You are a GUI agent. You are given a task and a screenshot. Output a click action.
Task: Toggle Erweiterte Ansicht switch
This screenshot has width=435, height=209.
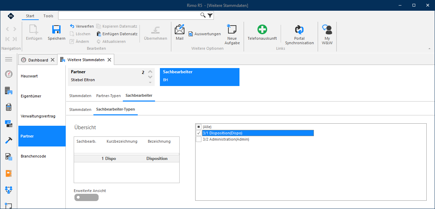(86, 197)
